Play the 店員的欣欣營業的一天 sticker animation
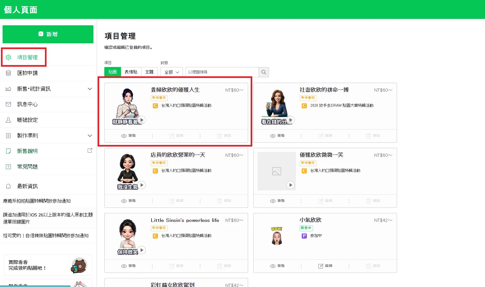This screenshot has height=287, width=485. pos(142,185)
